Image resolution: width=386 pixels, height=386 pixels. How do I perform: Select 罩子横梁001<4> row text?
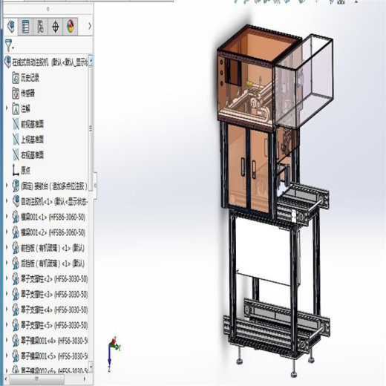coord(54,341)
